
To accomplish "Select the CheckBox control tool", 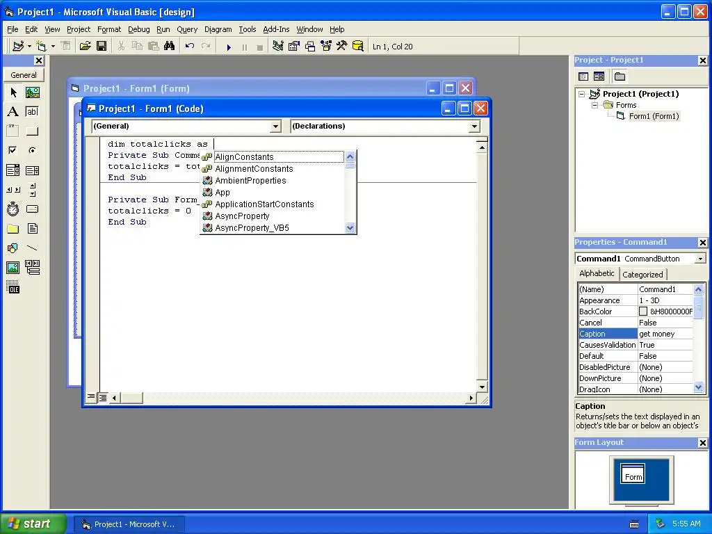I will pyautogui.click(x=13, y=150).
